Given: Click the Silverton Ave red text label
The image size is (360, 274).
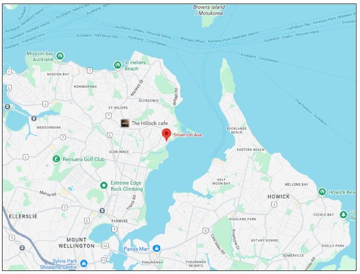Looking at the screenshot, I should click(x=188, y=135).
